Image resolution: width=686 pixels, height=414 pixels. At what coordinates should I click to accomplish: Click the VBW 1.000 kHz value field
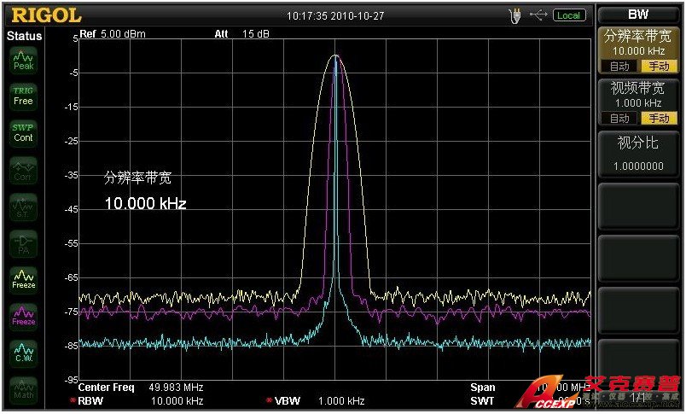click(340, 401)
